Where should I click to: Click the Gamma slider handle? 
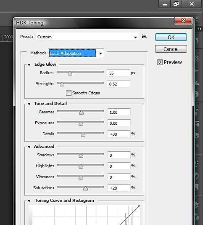tap(81, 112)
